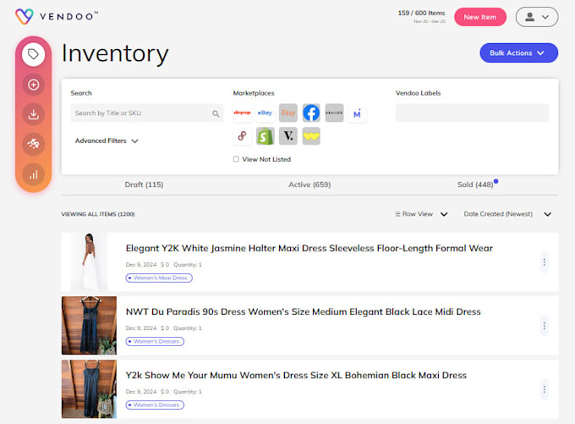The width and height of the screenshot is (575, 424).
Task: Filter by Poshmark marketplace icon
Action: click(x=242, y=135)
